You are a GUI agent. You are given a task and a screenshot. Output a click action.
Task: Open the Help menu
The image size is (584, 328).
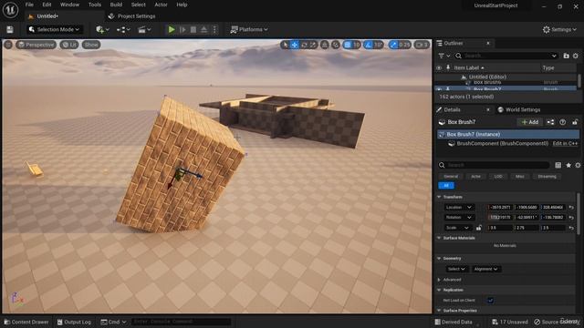[x=182, y=5]
